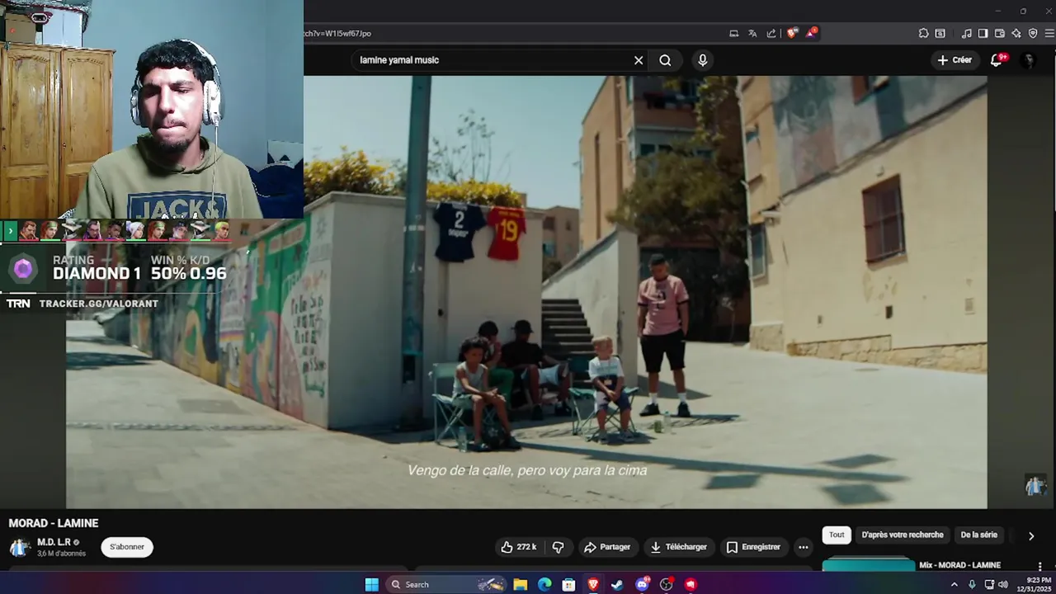Toggle the browser sidebar panel icon
Viewport: 1056px width, 594px height.
point(983,34)
